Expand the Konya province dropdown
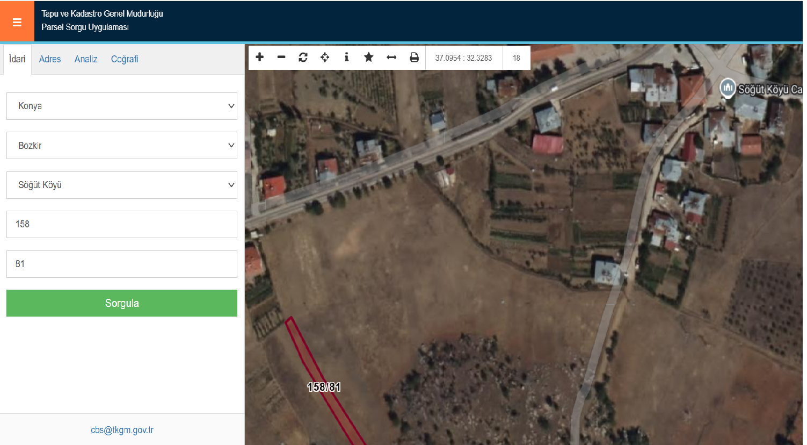Image resolution: width=807 pixels, height=445 pixels. tap(122, 106)
